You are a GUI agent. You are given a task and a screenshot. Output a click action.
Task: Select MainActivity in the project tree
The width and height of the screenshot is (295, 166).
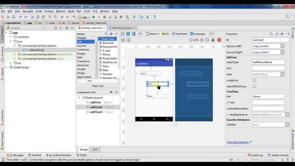(x=37, y=50)
